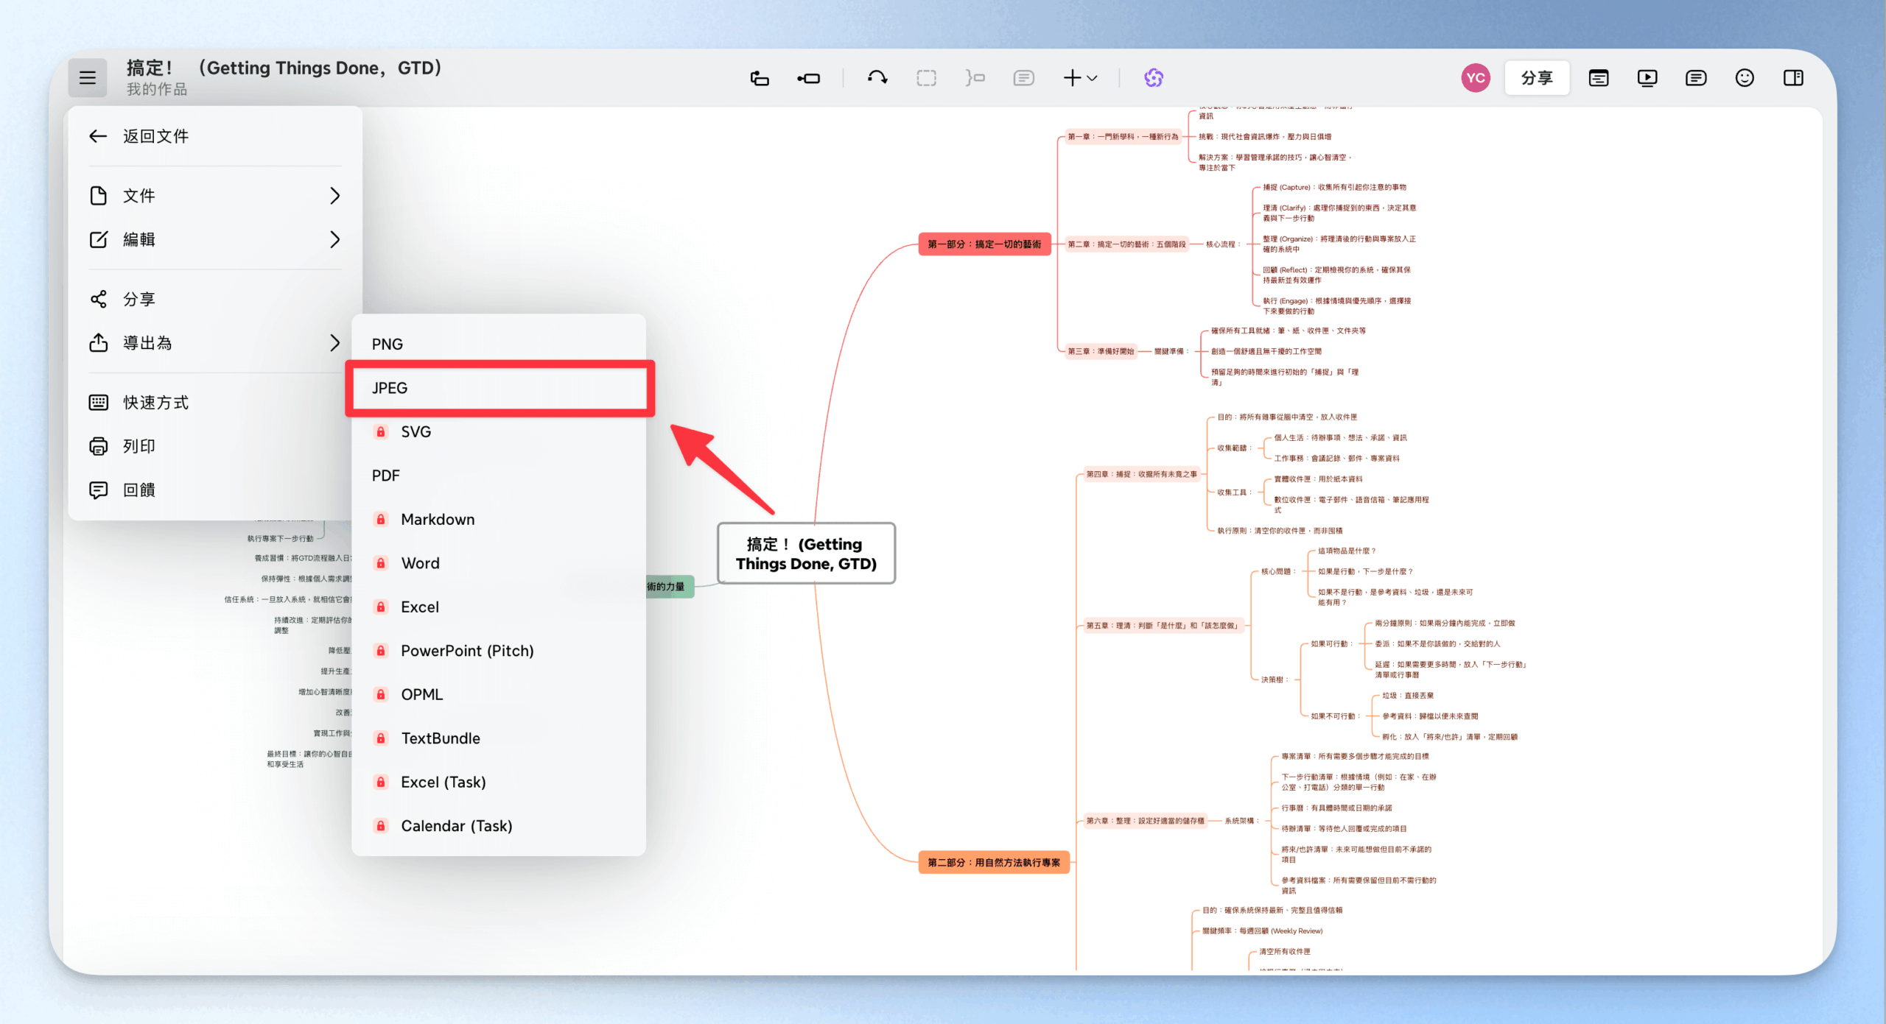Open presentation play mode icon
The width and height of the screenshot is (1886, 1024).
(1647, 78)
